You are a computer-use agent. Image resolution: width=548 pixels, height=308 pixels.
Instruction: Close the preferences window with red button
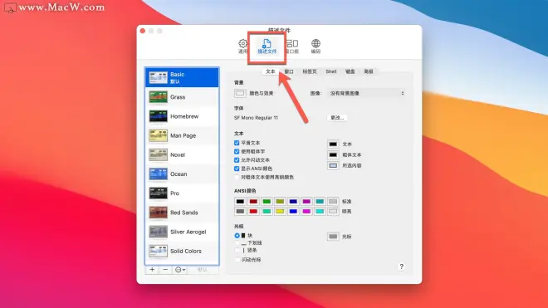(143, 31)
